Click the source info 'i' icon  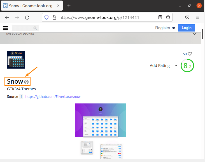click(x=21, y=97)
